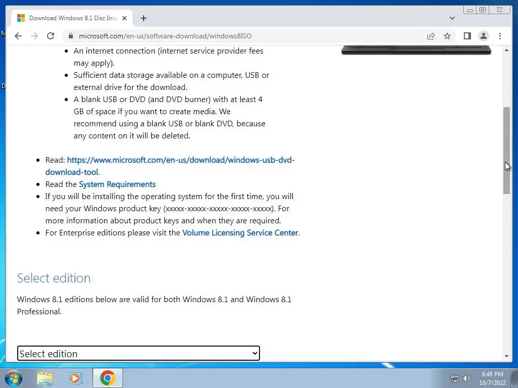Click the Chrome taskbar button

click(x=108, y=378)
